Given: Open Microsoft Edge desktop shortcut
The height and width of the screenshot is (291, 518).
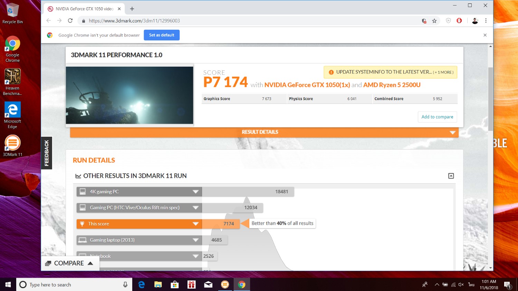Looking at the screenshot, I should pyautogui.click(x=12, y=115).
